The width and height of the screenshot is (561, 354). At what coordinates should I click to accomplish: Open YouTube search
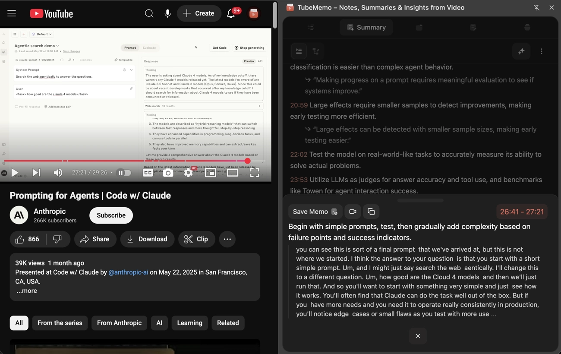coord(149,13)
